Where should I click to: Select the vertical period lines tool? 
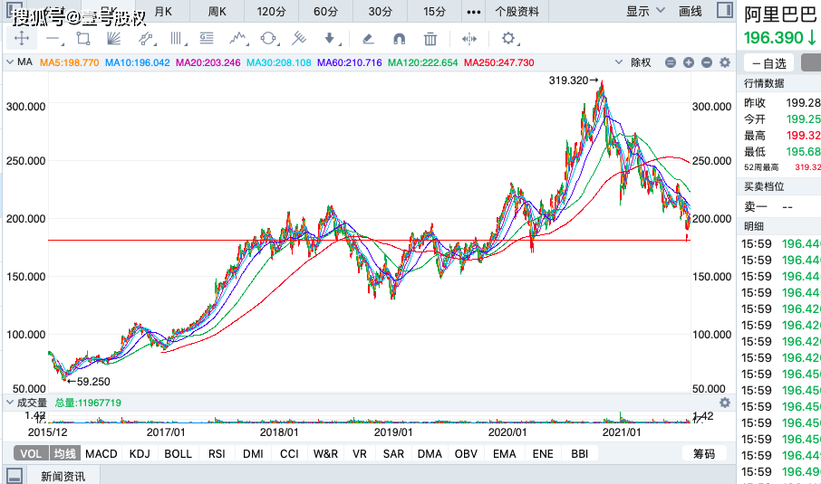click(177, 39)
